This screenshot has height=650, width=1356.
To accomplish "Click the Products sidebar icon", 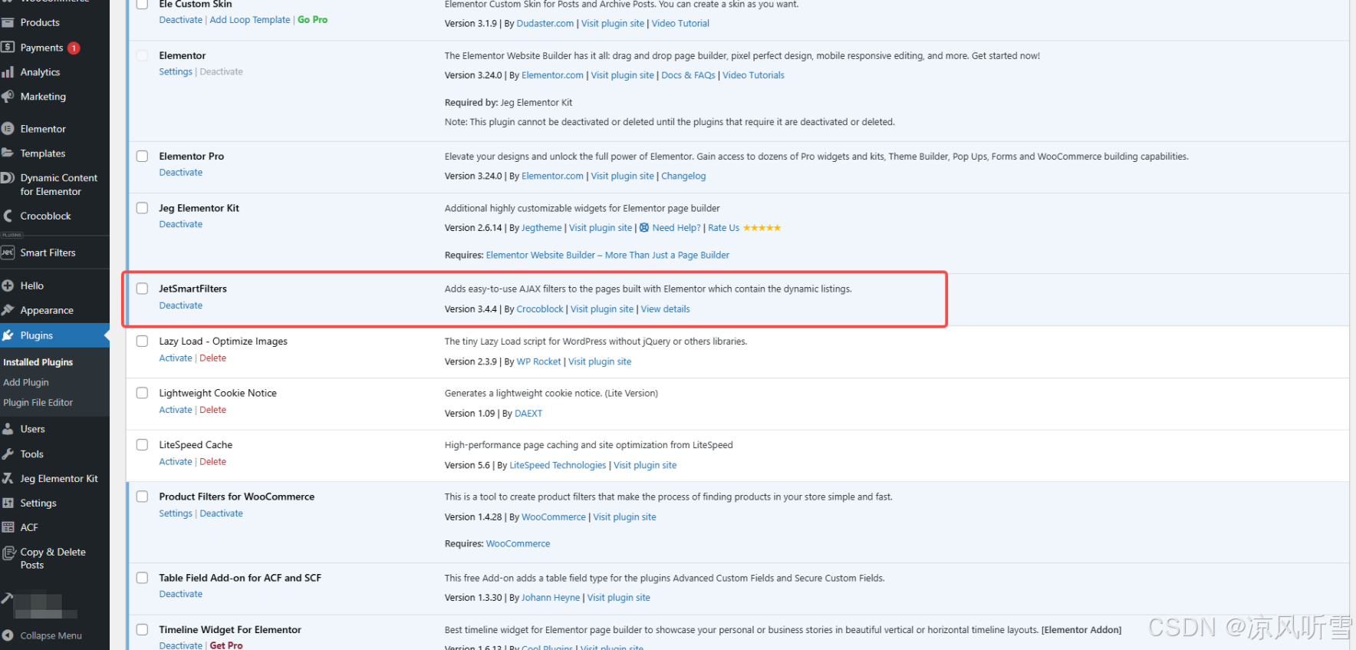I will (8, 22).
